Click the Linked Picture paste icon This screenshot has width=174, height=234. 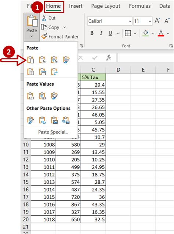[x=66, y=120]
